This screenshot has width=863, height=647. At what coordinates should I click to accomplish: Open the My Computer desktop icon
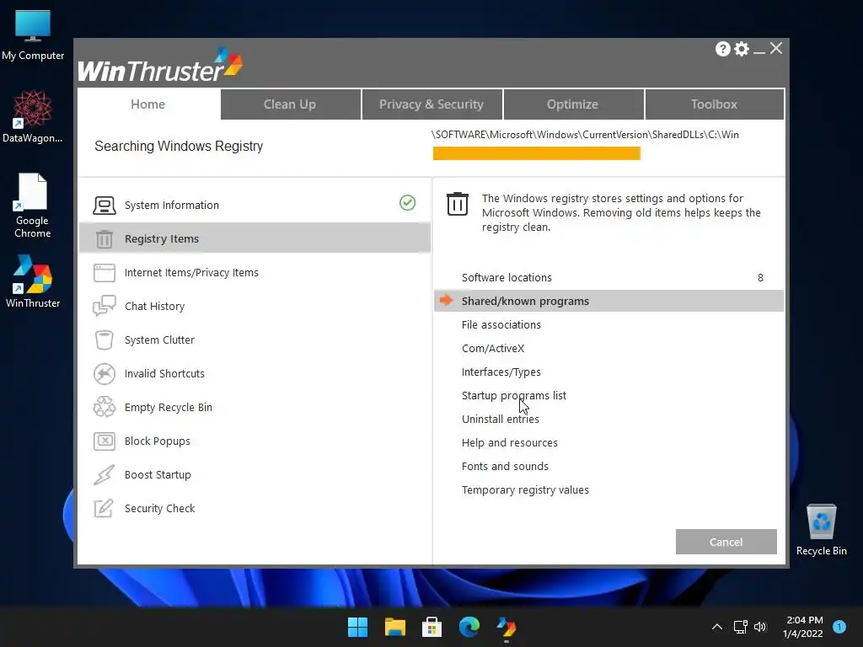point(33,35)
